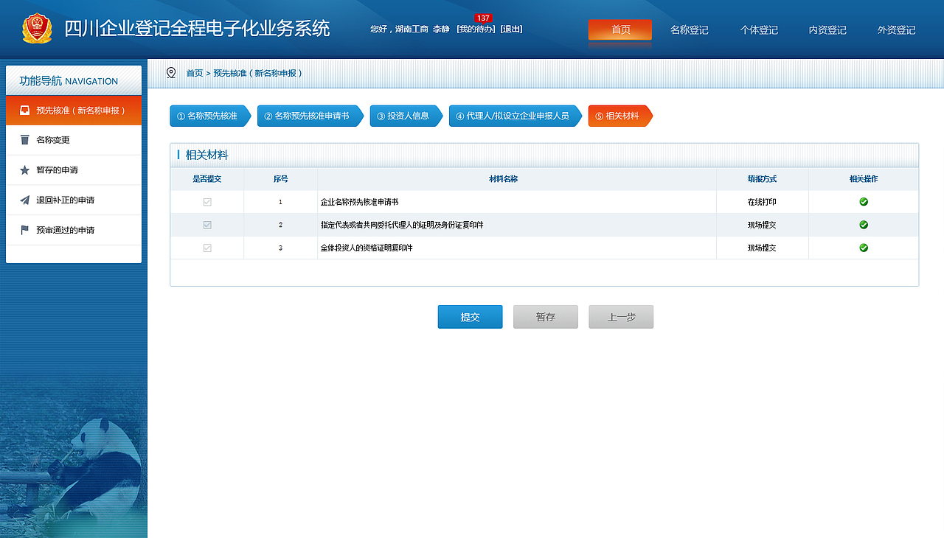Viewport: 944px width, 538px height.
Task: Open 暂存的申请 using the star icon
Action: [x=24, y=170]
